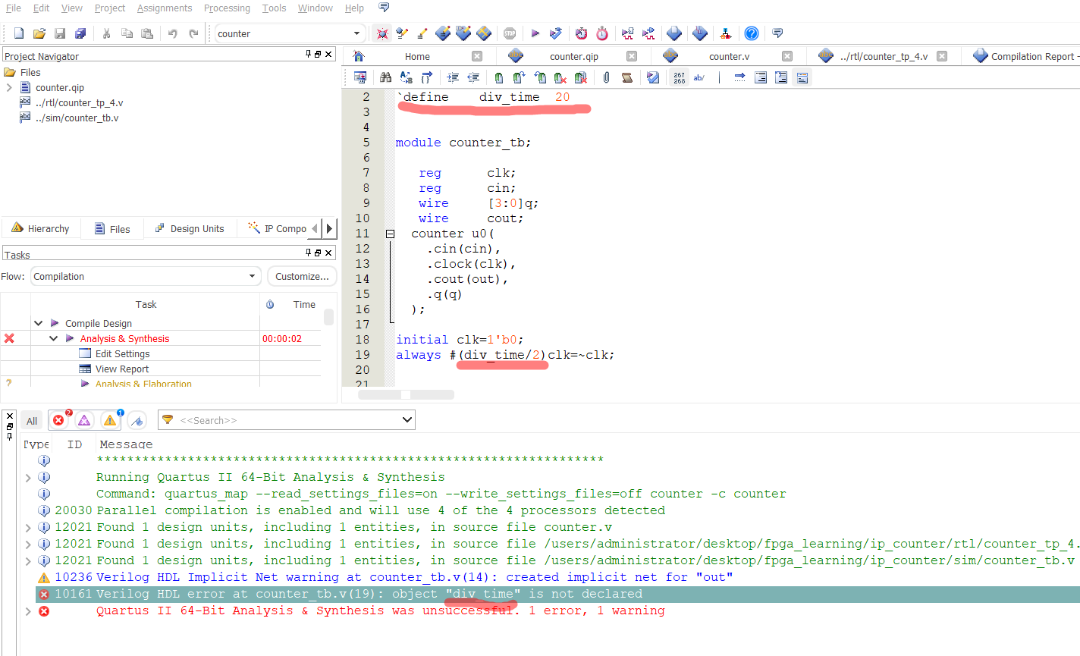Open the help question mark icon
The width and height of the screenshot is (1080, 656).
coord(751,33)
